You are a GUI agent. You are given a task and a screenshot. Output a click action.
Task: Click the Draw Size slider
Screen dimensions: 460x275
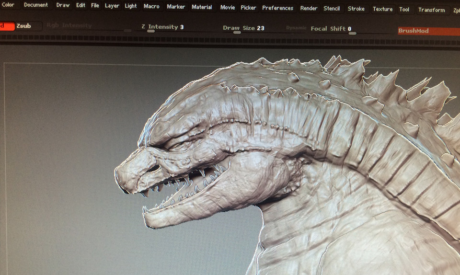[243, 28]
